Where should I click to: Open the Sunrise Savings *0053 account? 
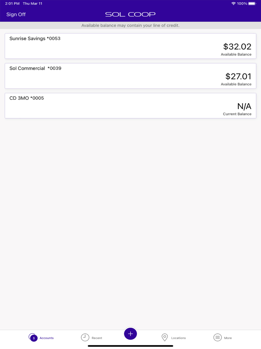tap(35, 38)
